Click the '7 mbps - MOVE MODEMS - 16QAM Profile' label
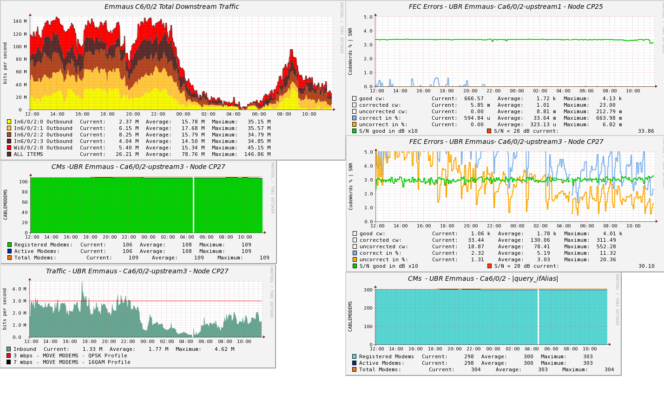 pos(72,362)
